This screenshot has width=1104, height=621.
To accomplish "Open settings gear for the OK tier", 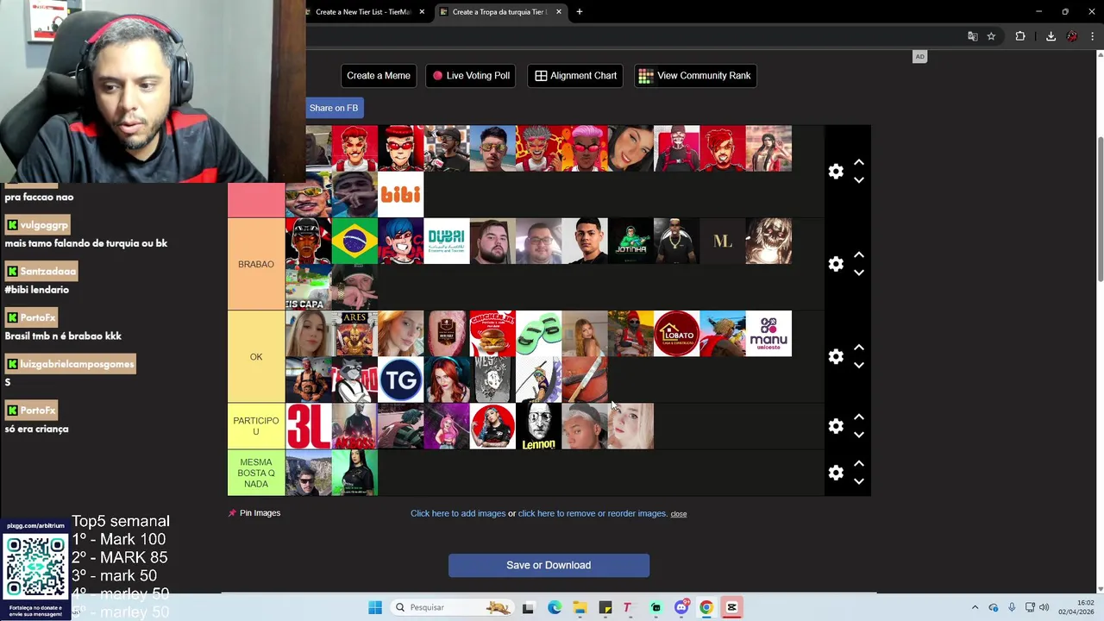I will click(x=836, y=356).
